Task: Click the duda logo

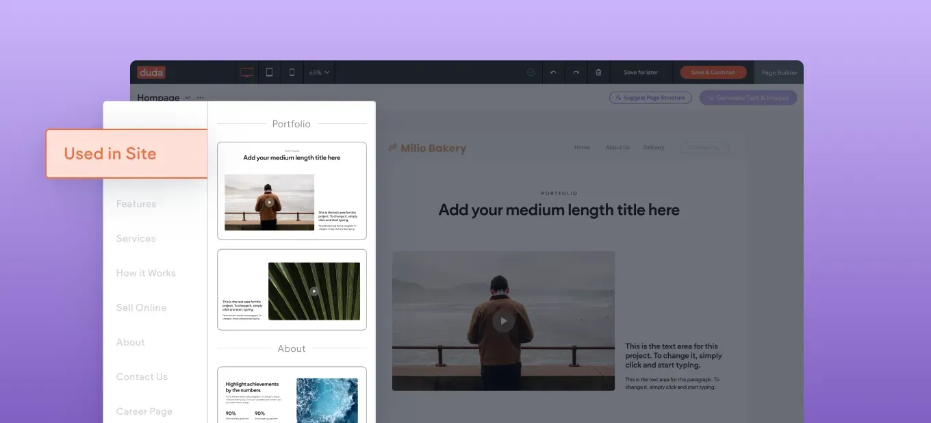Action: [x=151, y=72]
